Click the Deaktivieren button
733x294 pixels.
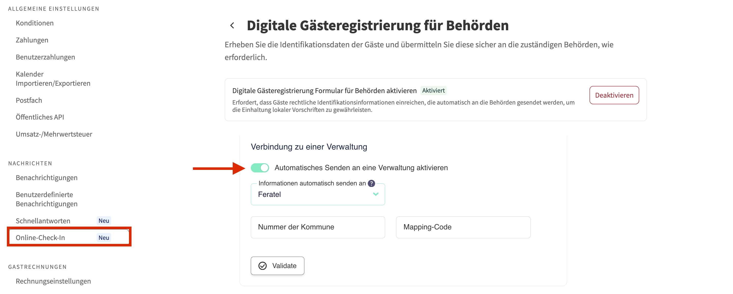pos(614,95)
